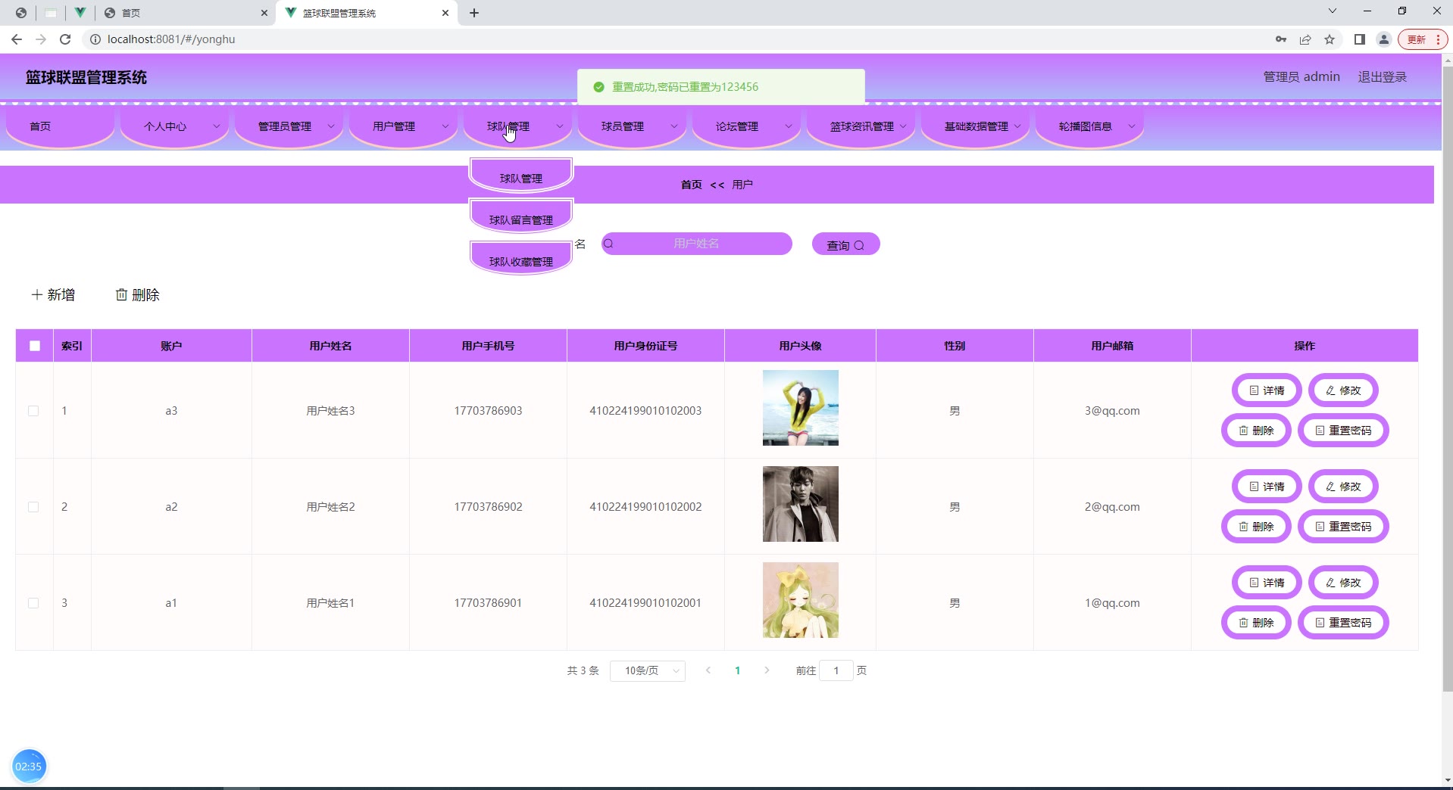Viewport: 1453px width, 790px height.
Task: Click the 更新 browser update button
Action: pos(1423,39)
